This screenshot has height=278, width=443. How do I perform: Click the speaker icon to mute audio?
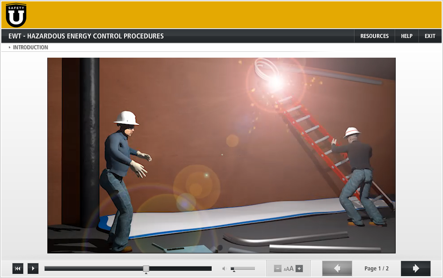(x=225, y=269)
